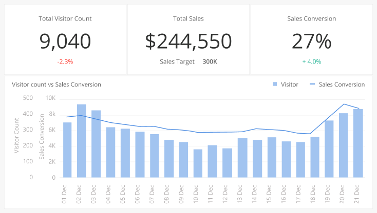This screenshot has height=213, width=377.
Task: Select the 05 Dec visitor bar
Action: (125, 153)
